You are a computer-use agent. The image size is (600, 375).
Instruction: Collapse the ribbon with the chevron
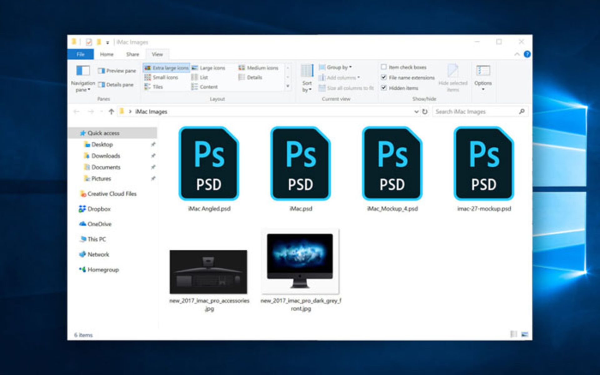[517, 54]
